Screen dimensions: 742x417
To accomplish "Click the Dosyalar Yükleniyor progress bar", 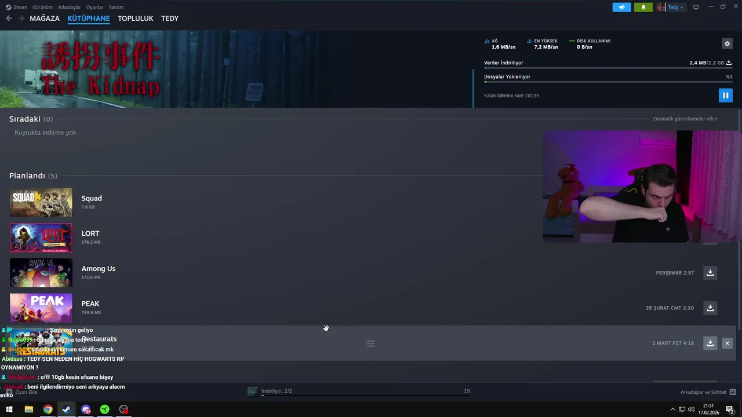I will pyautogui.click(x=608, y=82).
